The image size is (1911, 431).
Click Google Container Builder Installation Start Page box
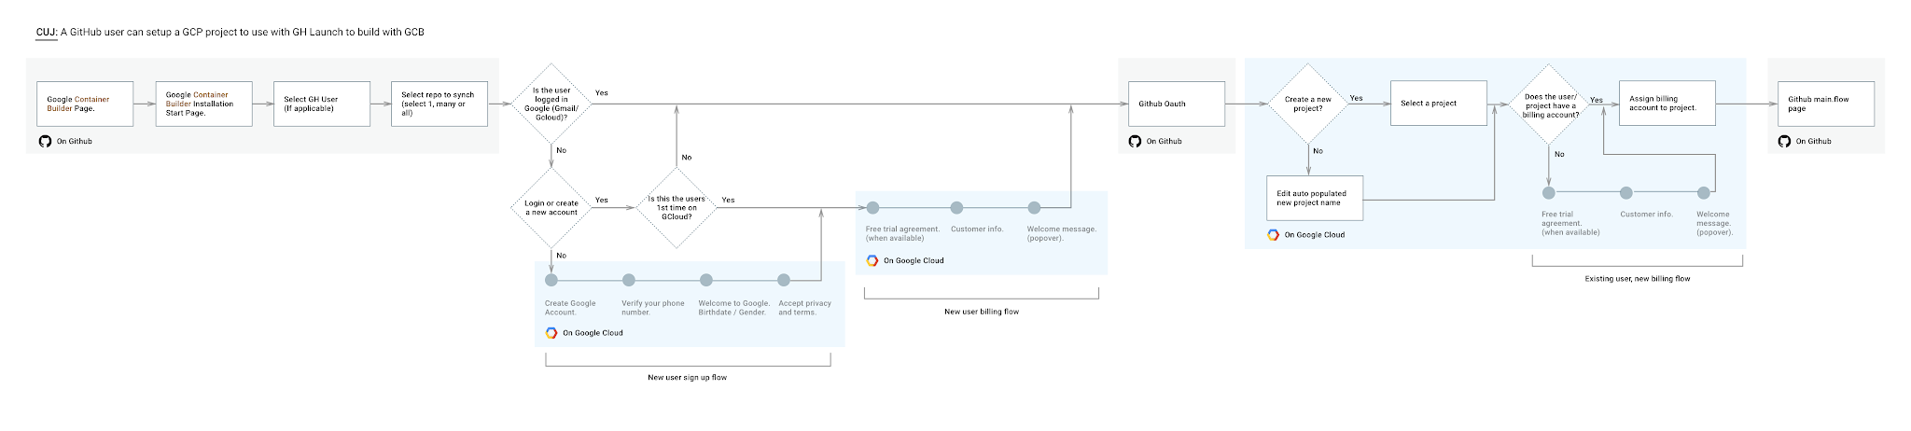[204, 104]
